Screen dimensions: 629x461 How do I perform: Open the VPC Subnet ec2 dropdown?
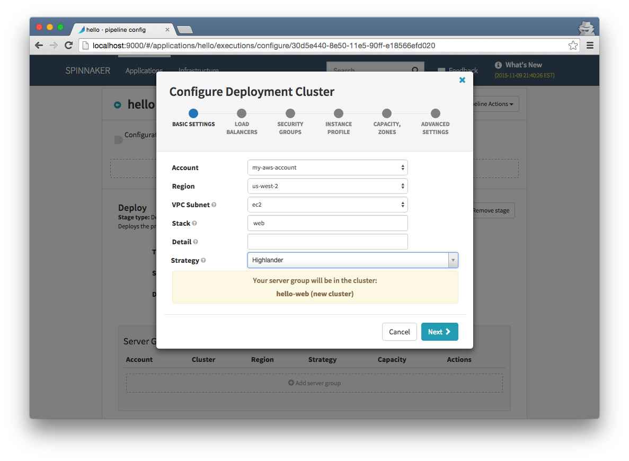click(327, 205)
